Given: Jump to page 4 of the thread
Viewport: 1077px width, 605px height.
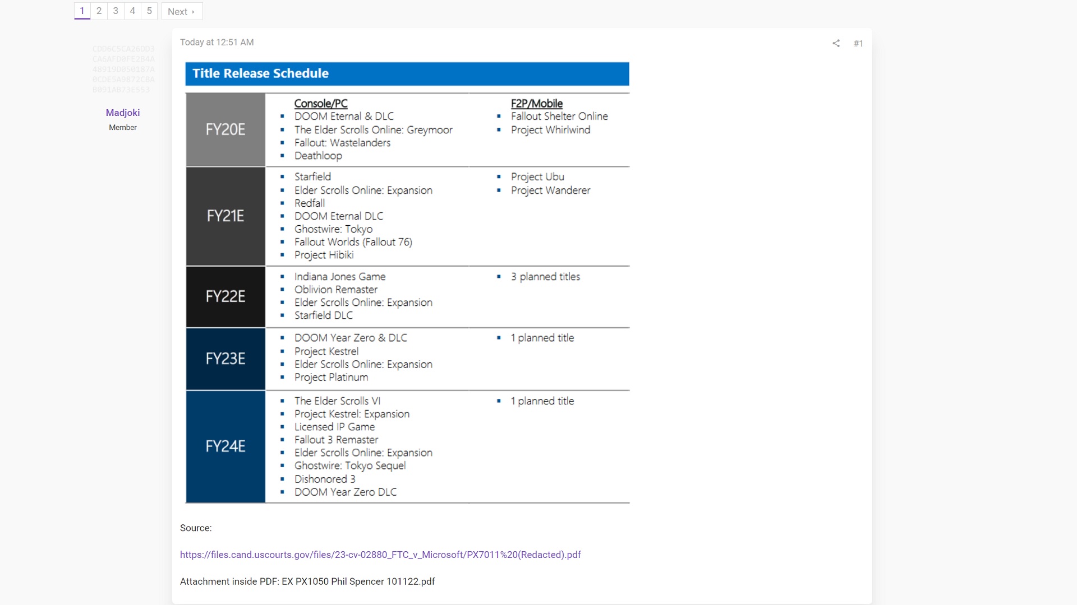Looking at the screenshot, I should pos(132,11).
